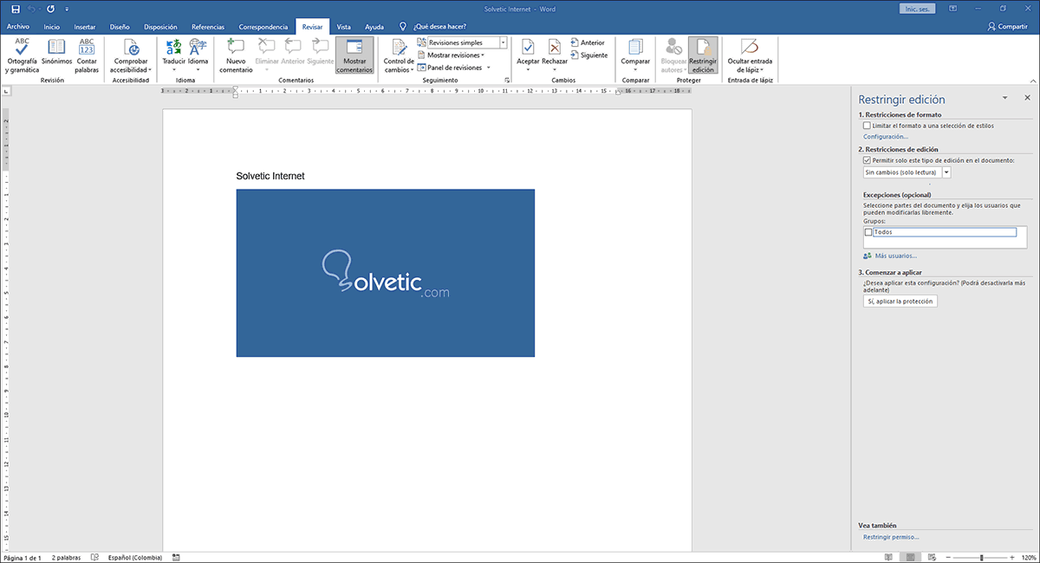Viewport: 1040px width, 563px height.
Task: Expand Sin cambios (solo lectura) dropdown
Action: (946, 172)
